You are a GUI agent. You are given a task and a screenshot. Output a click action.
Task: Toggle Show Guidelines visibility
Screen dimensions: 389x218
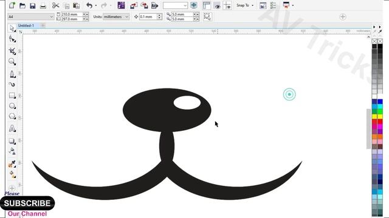tap(227, 5)
